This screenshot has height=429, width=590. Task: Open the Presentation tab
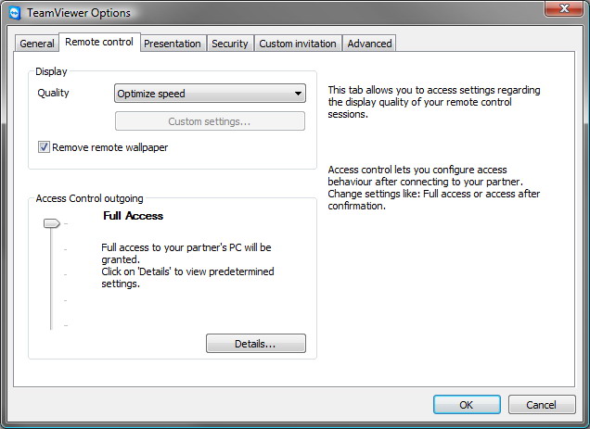tap(173, 44)
